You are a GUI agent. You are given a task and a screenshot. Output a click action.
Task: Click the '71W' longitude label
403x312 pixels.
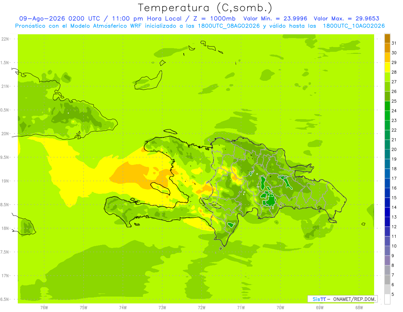click(x=241, y=308)
